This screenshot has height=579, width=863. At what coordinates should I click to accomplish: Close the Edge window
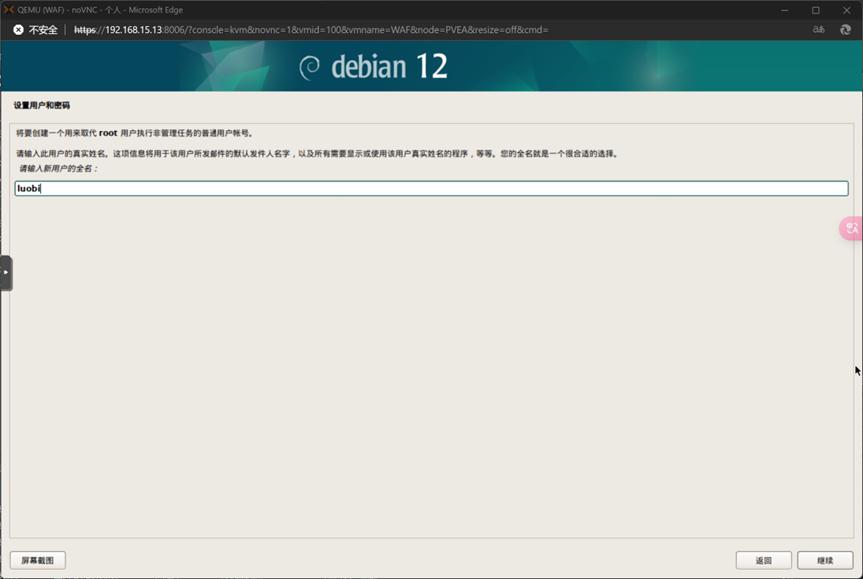[x=846, y=10]
